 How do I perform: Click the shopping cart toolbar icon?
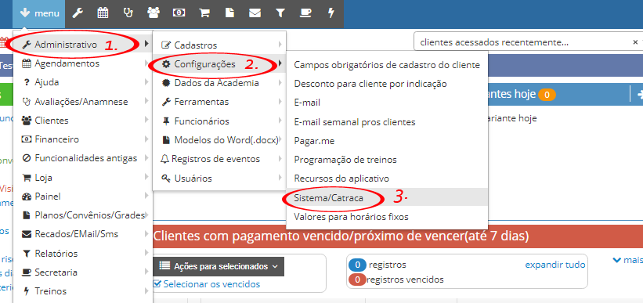(x=204, y=13)
